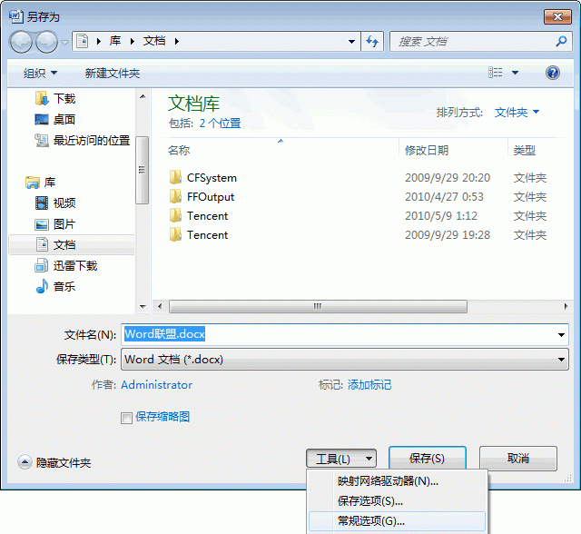Click the 添加标记 link
The height and width of the screenshot is (534, 581).
click(x=369, y=385)
